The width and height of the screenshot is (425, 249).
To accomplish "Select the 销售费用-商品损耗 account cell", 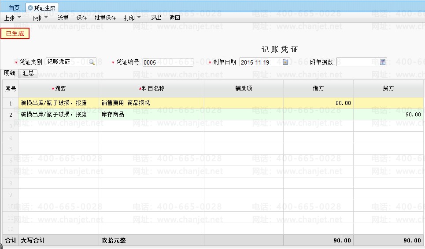I will coord(152,103).
